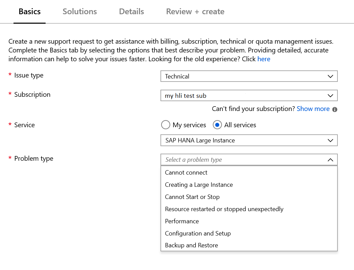The image size is (354, 270).
Task: Open the Review + create tab
Action: [195, 12]
